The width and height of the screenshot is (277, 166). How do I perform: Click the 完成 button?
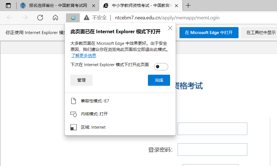coord(159,80)
